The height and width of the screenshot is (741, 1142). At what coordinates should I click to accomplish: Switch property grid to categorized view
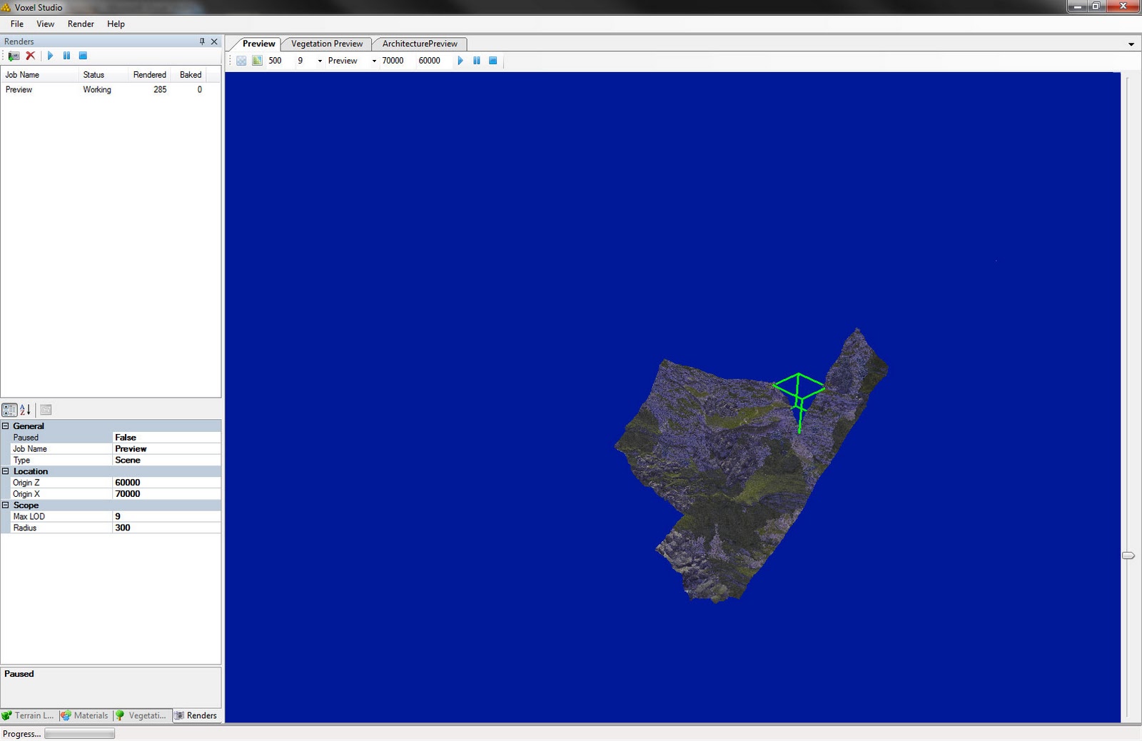[x=9, y=409]
